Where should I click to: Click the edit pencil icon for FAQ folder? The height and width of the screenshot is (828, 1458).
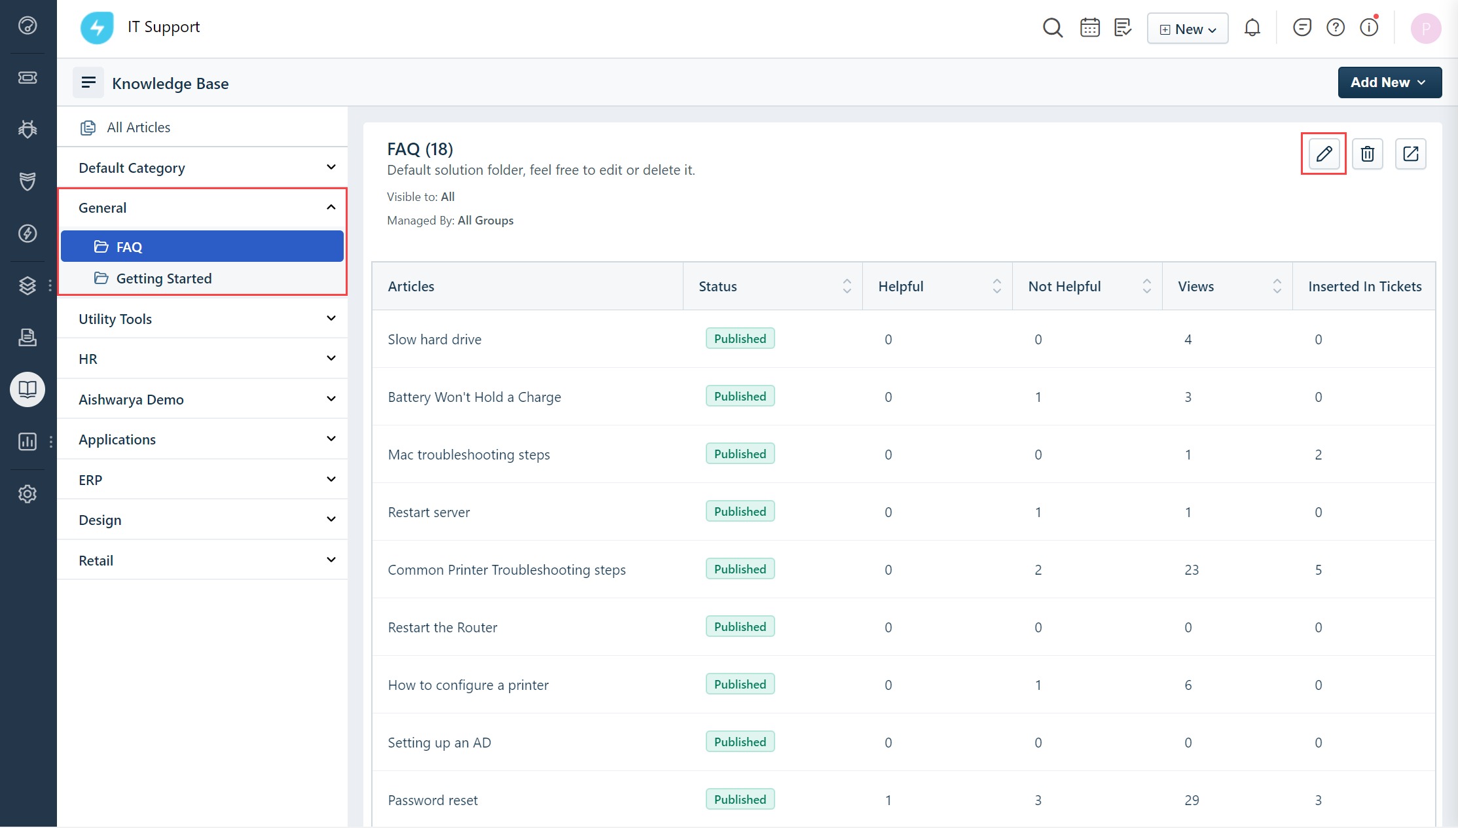click(1323, 154)
